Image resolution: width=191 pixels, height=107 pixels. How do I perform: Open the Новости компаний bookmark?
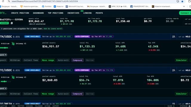click(161, 7)
